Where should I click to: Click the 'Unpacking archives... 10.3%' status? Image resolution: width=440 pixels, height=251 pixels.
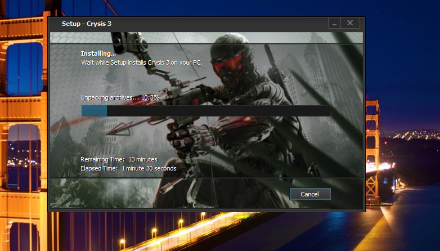(120, 98)
